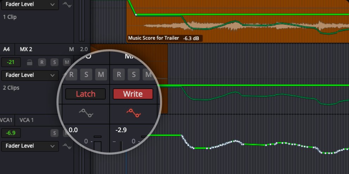This screenshot has height=174, width=349.
Task: Select the Latch automation mode button
Action: click(85, 94)
